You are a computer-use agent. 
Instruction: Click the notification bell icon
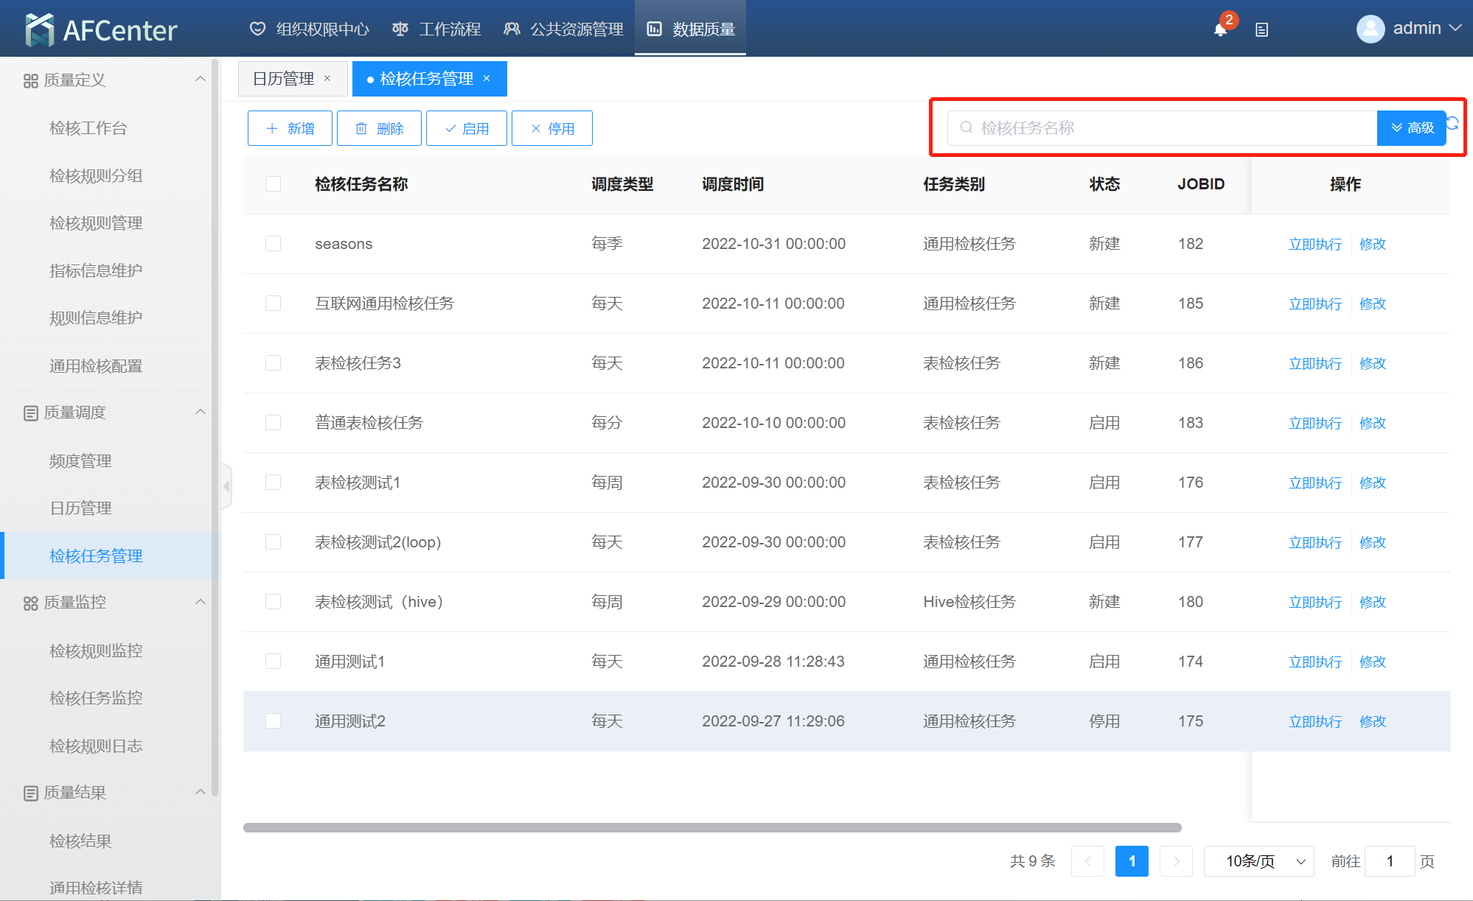tap(1220, 29)
